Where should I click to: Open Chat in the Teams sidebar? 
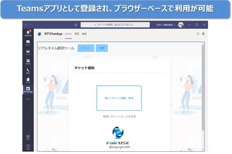pyautogui.click(x=28, y=43)
